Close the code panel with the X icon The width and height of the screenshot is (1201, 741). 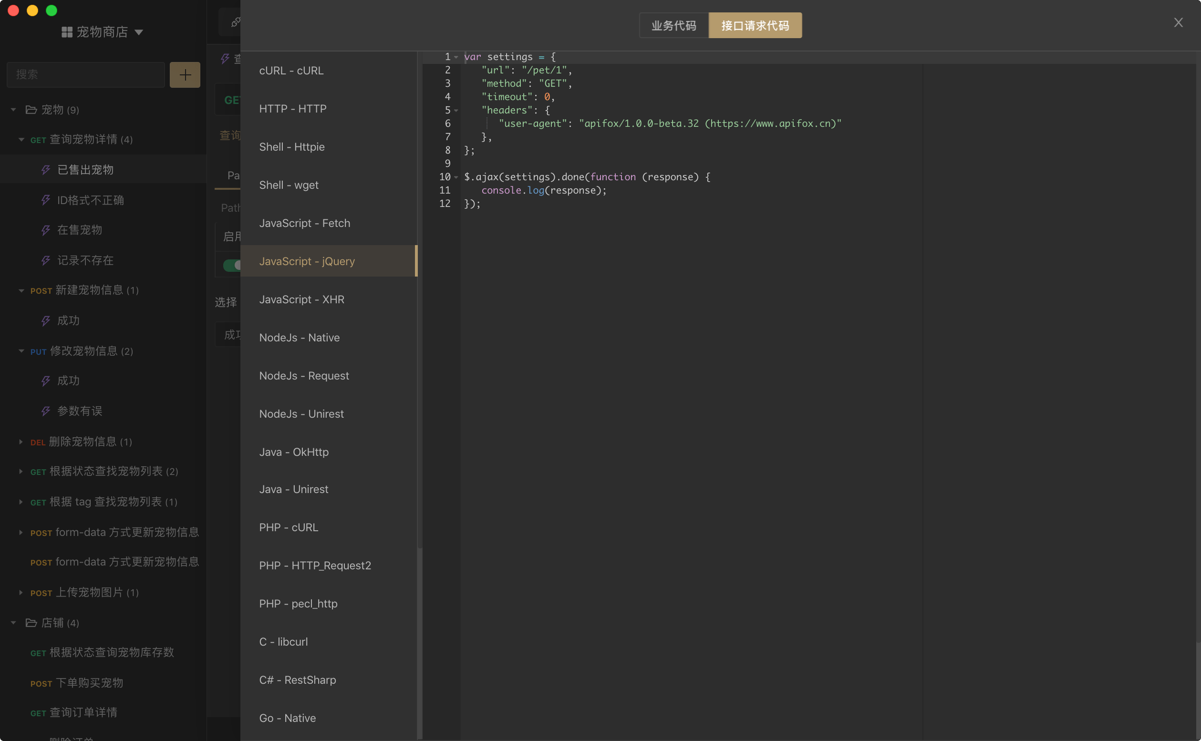point(1178,22)
